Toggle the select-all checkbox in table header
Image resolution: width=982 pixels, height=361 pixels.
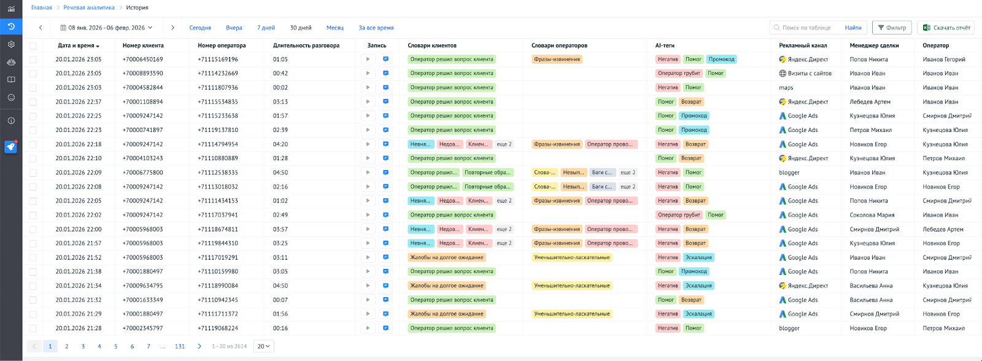[x=33, y=45]
